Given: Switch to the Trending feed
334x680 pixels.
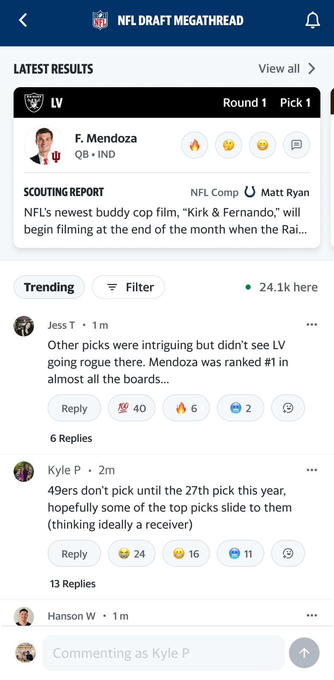Looking at the screenshot, I should (49, 287).
